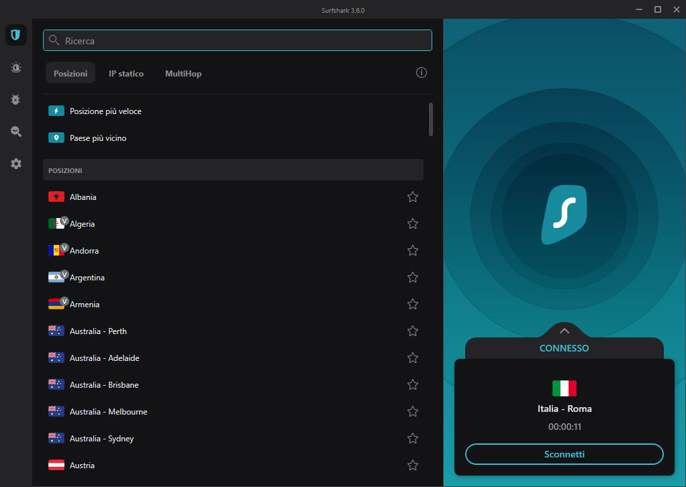Click the Albania flag icon

pos(56,197)
